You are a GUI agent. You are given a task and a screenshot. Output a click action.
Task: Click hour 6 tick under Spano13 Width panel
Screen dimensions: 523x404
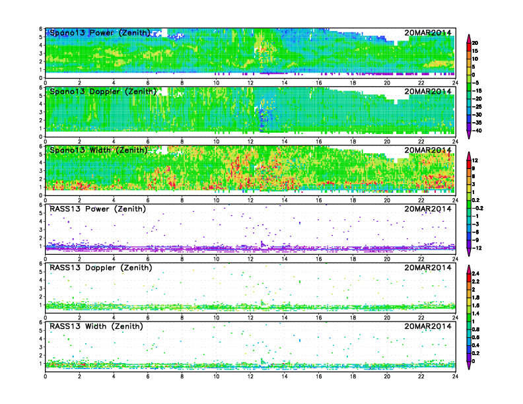click(x=148, y=200)
